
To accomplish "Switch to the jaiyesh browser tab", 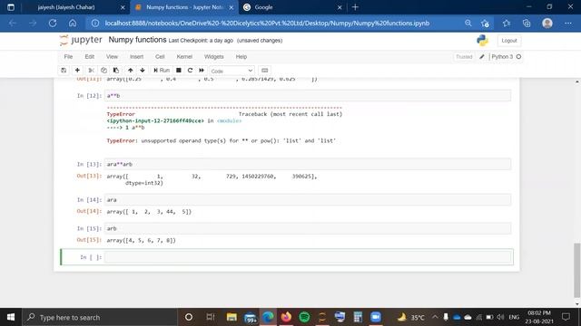I will tap(66, 7).
